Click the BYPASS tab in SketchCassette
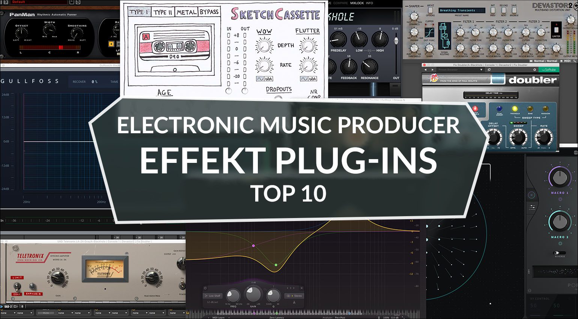This screenshot has height=319, width=578. click(209, 12)
